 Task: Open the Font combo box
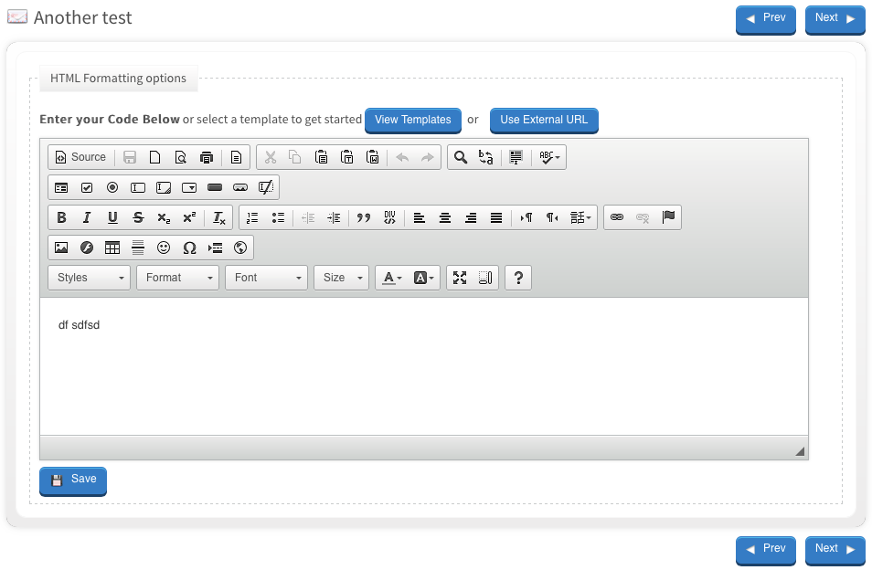tap(266, 278)
